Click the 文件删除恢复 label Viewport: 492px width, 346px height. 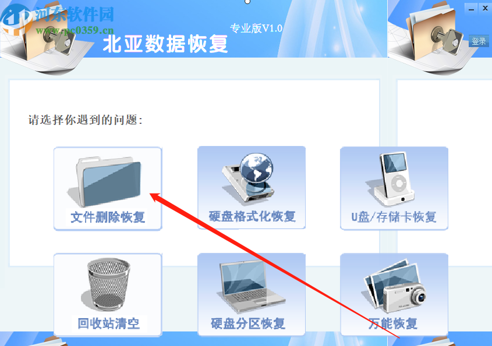[108, 217]
